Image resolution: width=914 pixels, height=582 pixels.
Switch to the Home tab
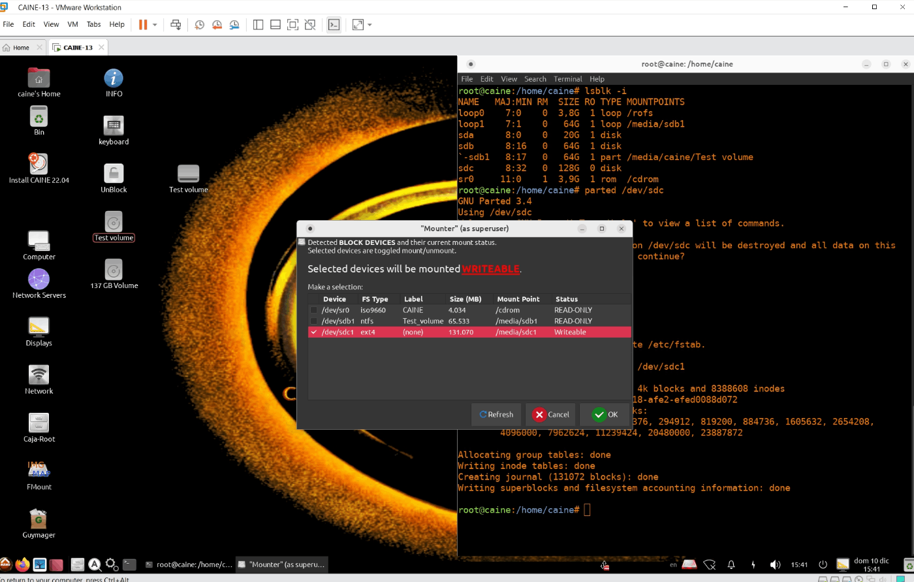coord(21,48)
